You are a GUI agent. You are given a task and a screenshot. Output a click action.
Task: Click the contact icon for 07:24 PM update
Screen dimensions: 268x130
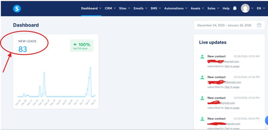202,98
